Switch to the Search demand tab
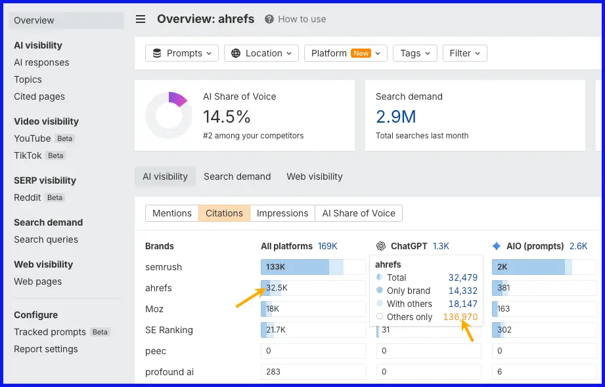The height and width of the screenshot is (387, 605). point(237,176)
